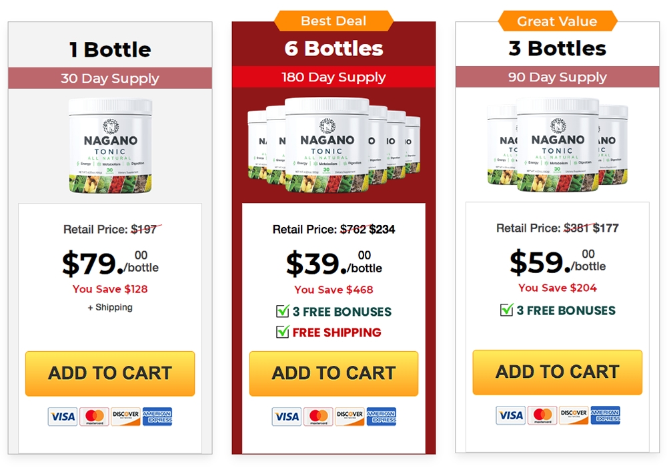
Task: Click Mastercard icon under 1 Bottle offer
Action: 94,417
